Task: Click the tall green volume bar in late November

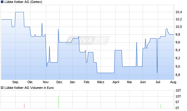Action: tap(58, 102)
